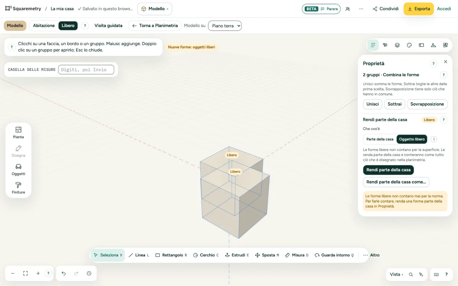
Task: Open the Rendi parte della casa come… options
Action: [396, 182]
